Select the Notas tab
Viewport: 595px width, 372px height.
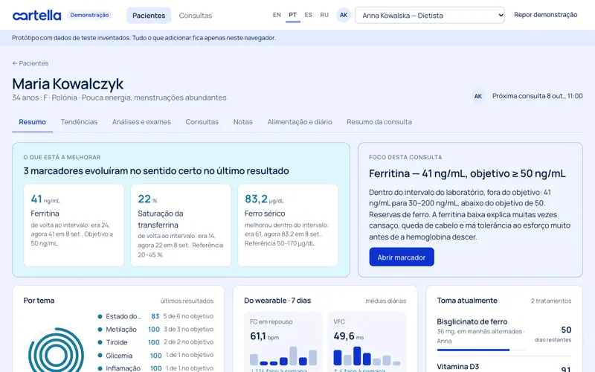click(x=243, y=122)
